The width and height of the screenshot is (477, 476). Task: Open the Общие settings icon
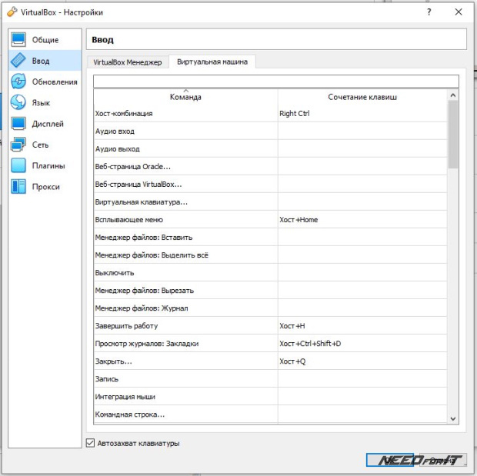pos(18,39)
